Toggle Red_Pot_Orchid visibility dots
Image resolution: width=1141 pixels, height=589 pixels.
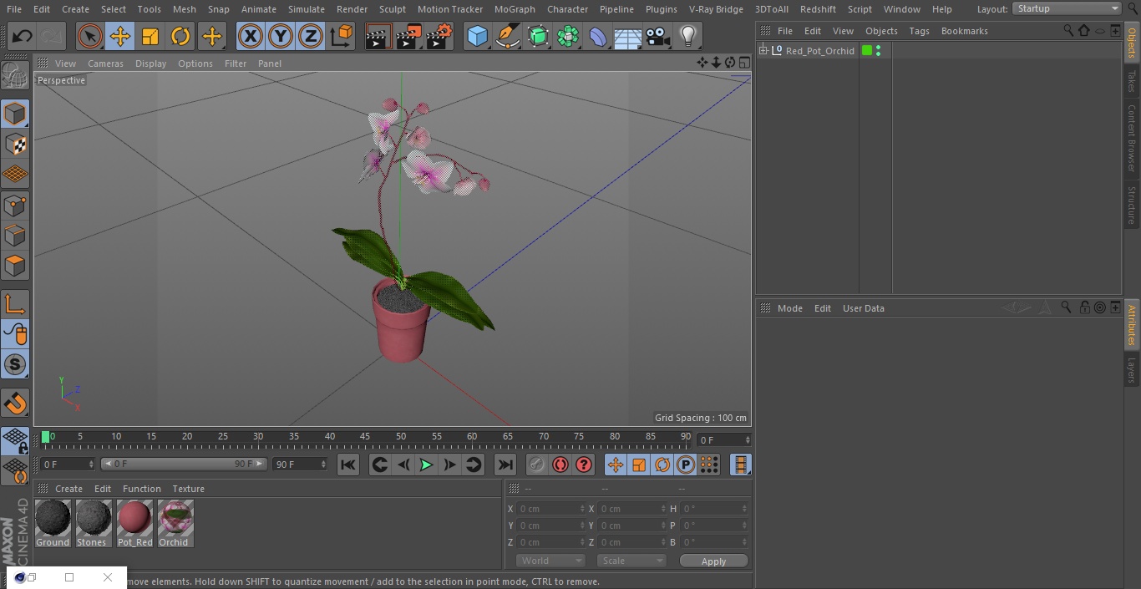(x=878, y=51)
